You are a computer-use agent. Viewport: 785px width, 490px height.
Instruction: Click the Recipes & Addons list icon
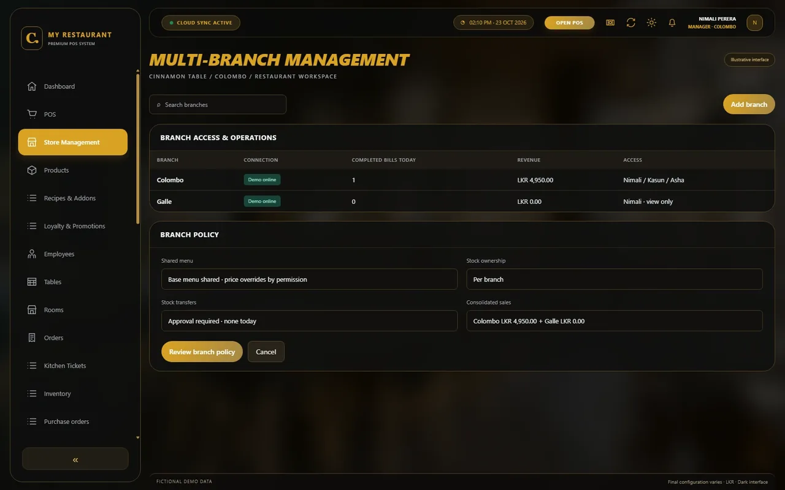click(32, 198)
